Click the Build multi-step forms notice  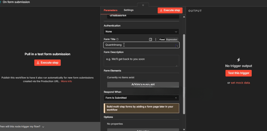[141, 108]
